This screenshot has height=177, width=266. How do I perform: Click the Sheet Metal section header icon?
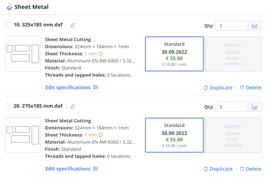(x=9, y=7)
